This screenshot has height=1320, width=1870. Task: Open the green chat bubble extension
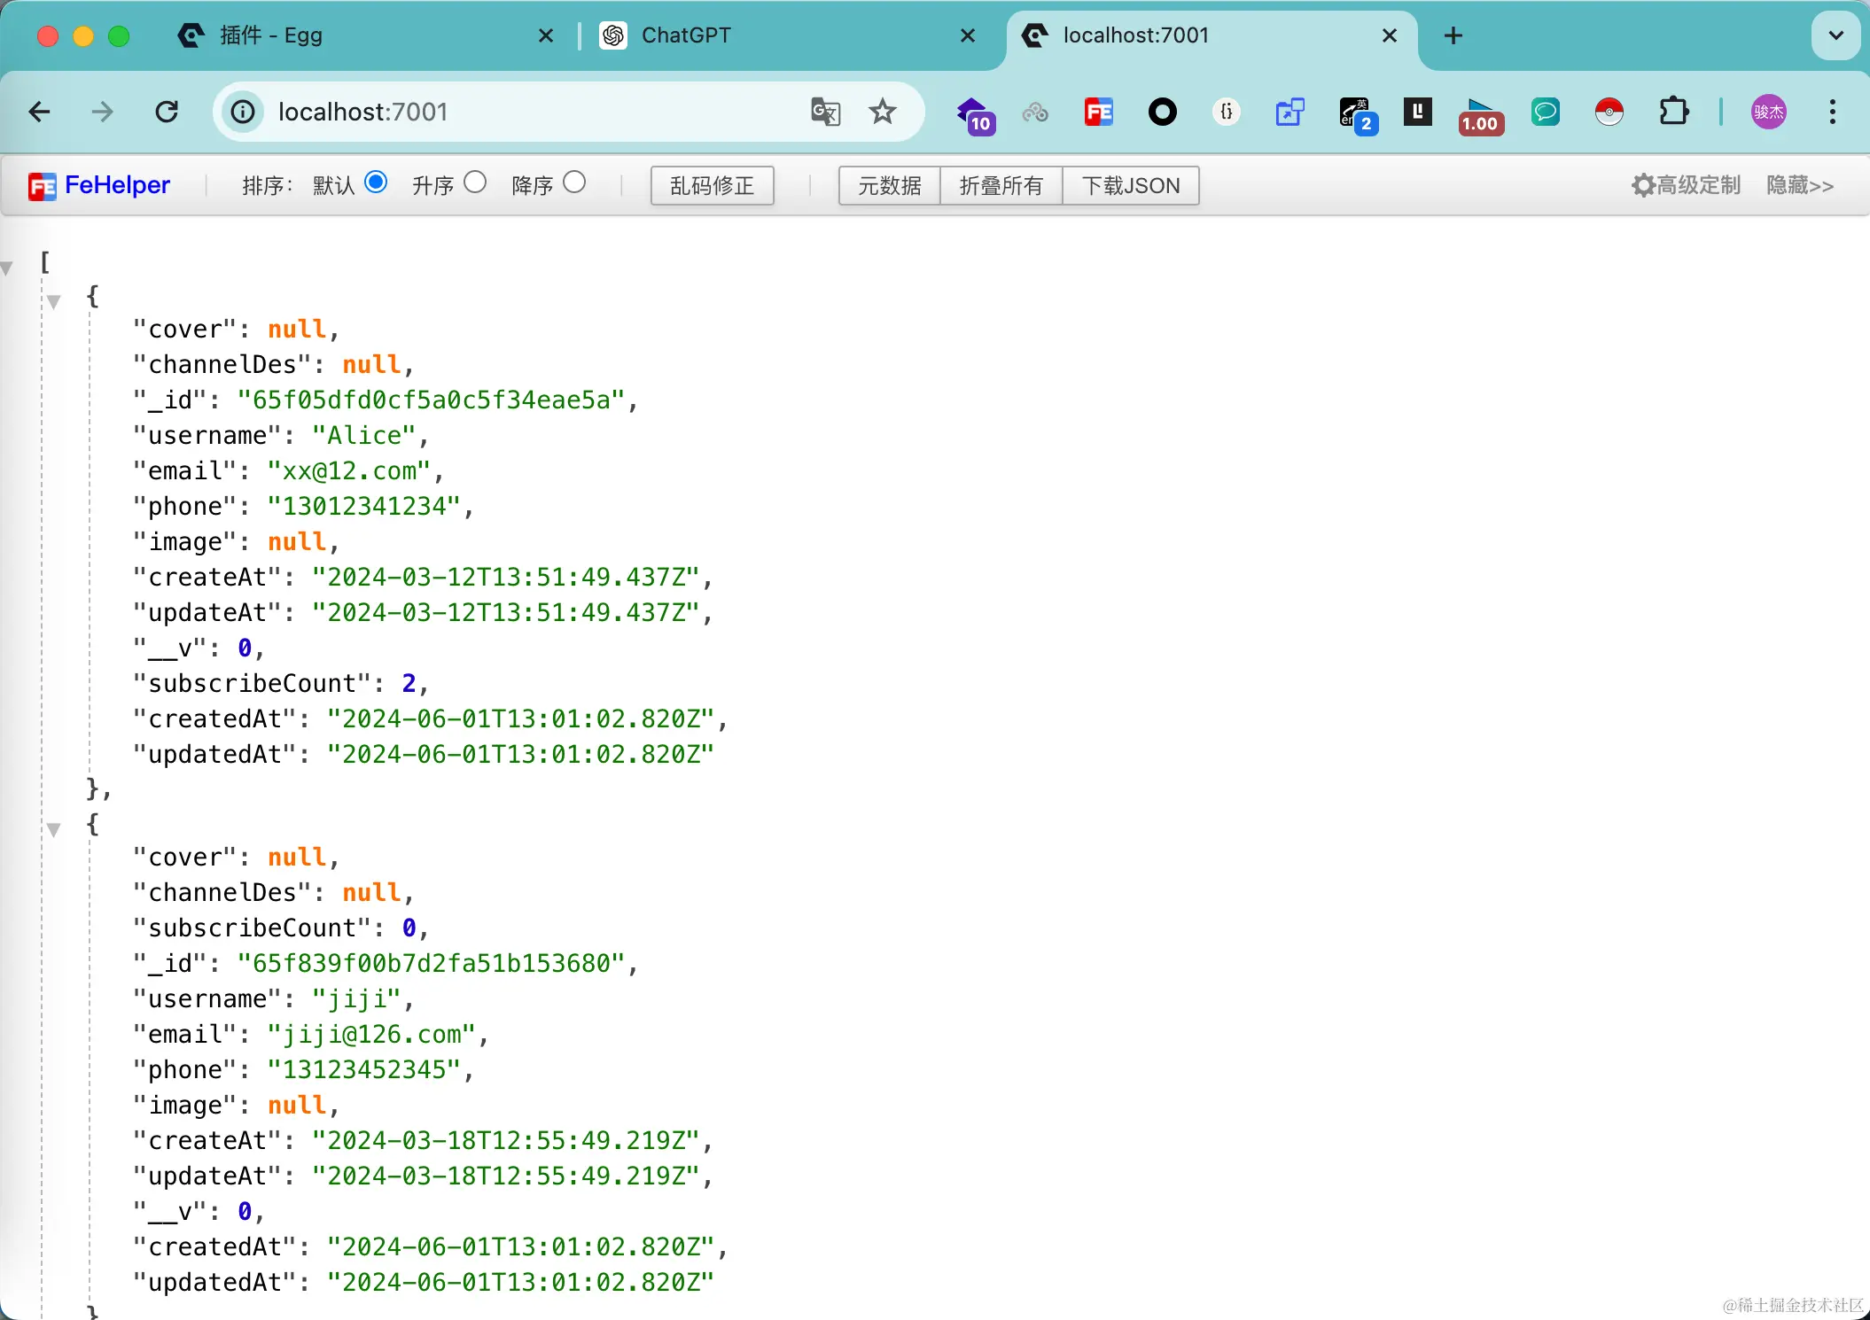click(1545, 113)
